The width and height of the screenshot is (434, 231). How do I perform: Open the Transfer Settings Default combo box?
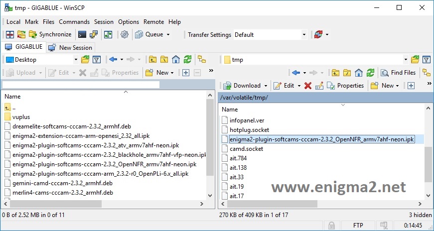point(270,35)
